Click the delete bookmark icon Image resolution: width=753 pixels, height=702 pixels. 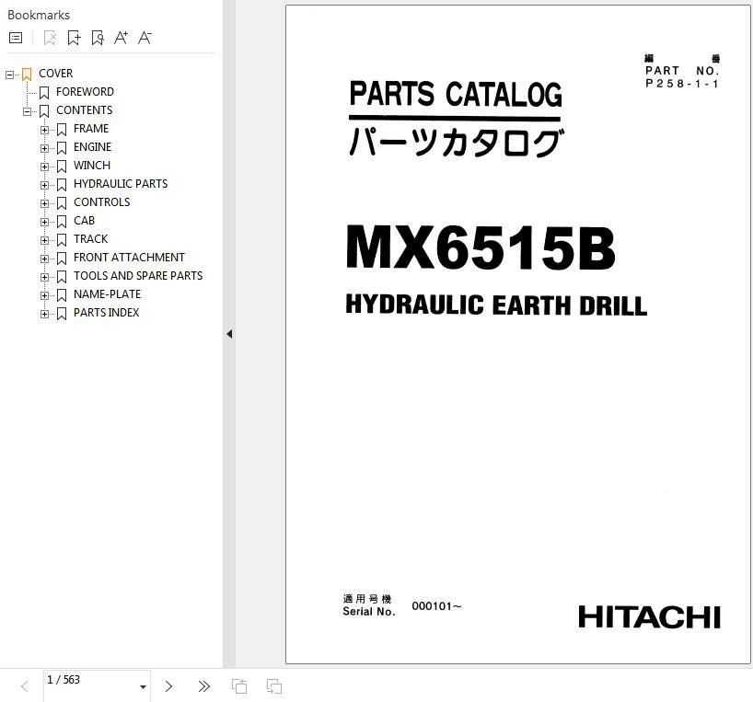(x=50, y=38)
